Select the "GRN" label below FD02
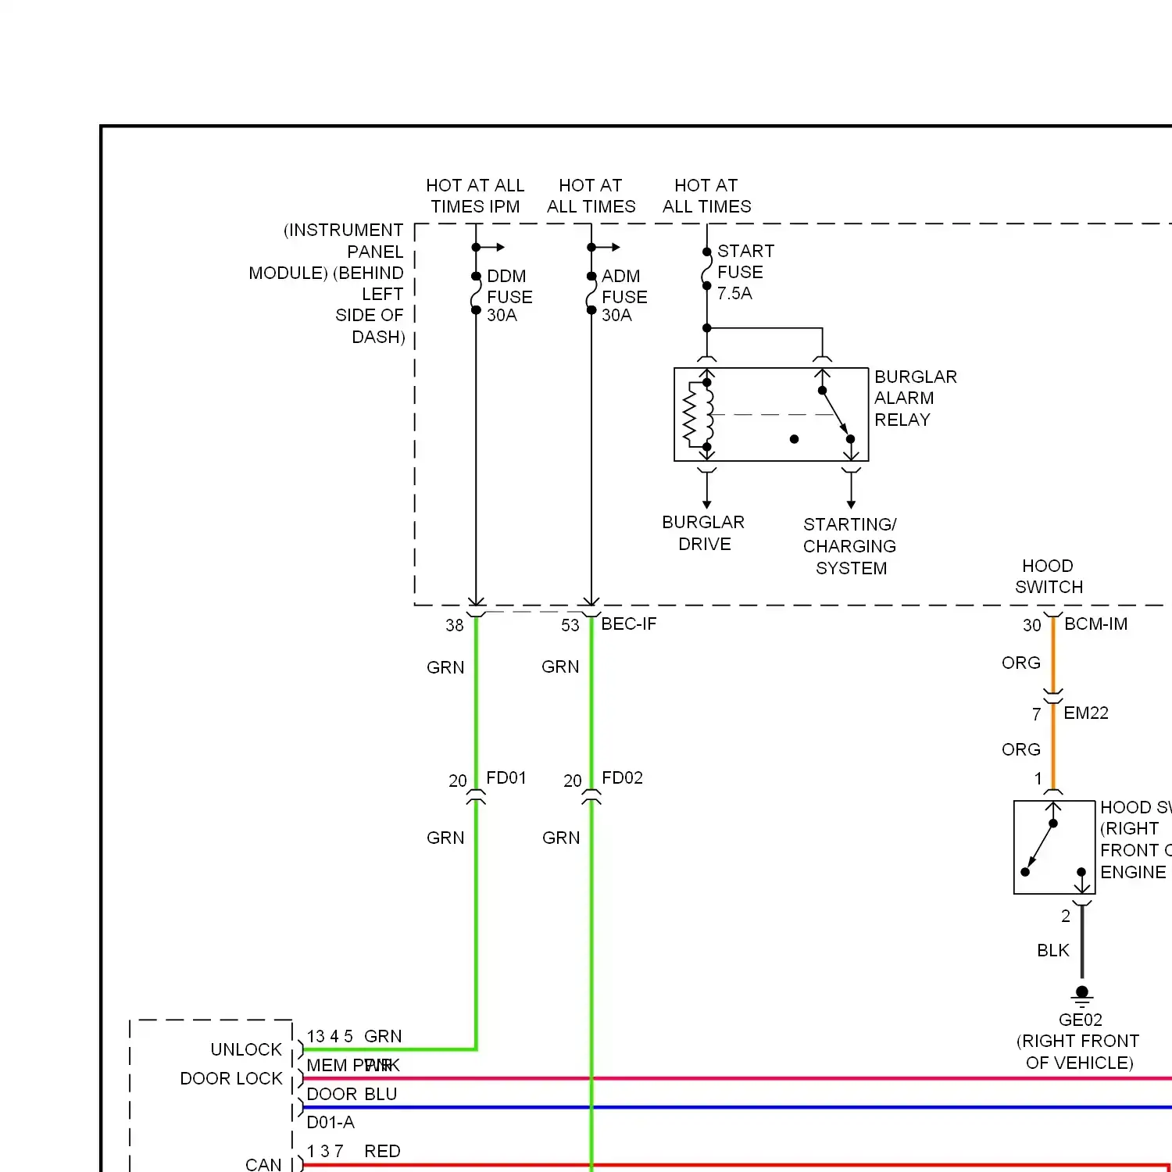This screenshot has width=1172, height=1172. tap(561, 838)
